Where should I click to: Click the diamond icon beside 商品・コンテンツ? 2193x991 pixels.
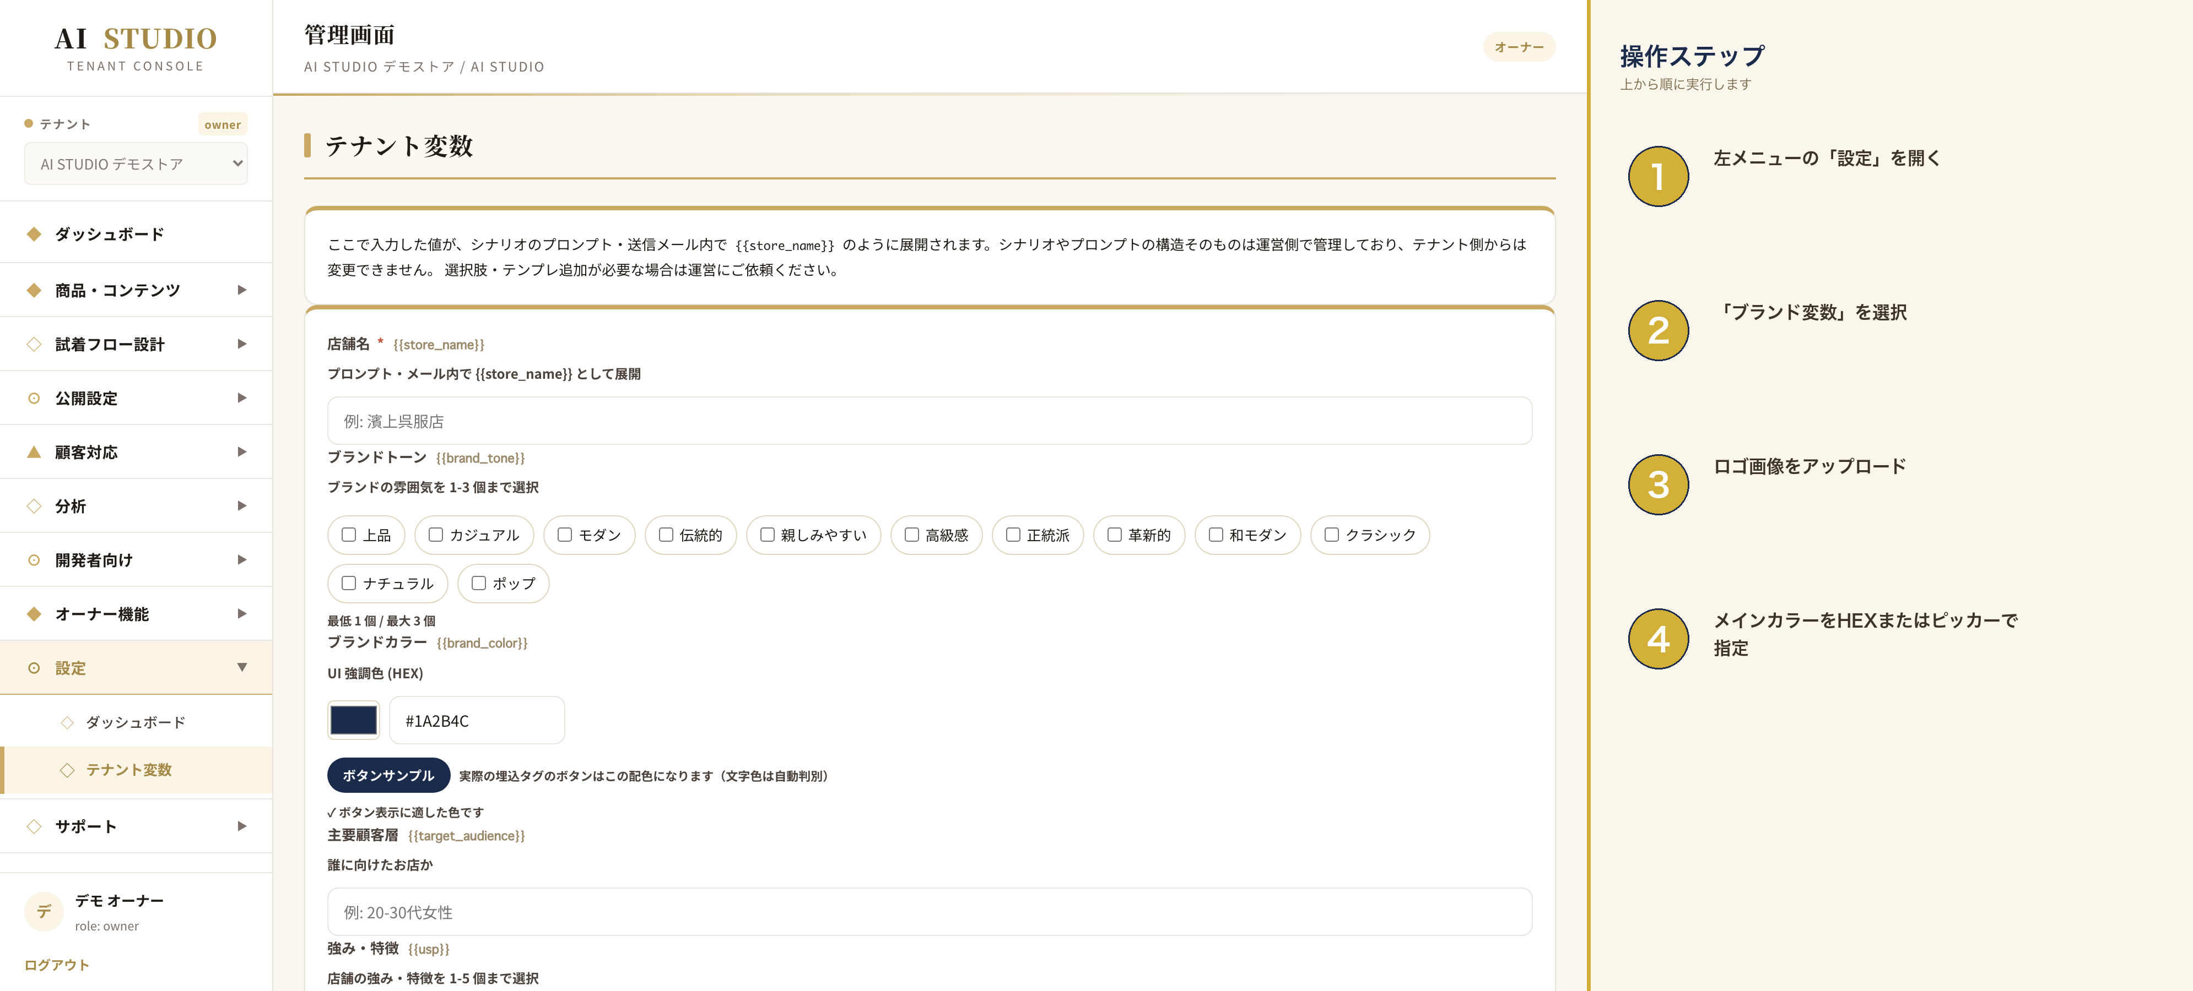34,290
